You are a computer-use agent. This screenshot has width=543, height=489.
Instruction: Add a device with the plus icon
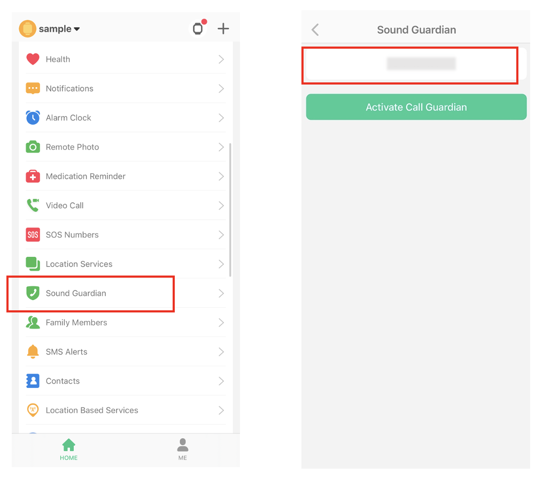(223, 28)
